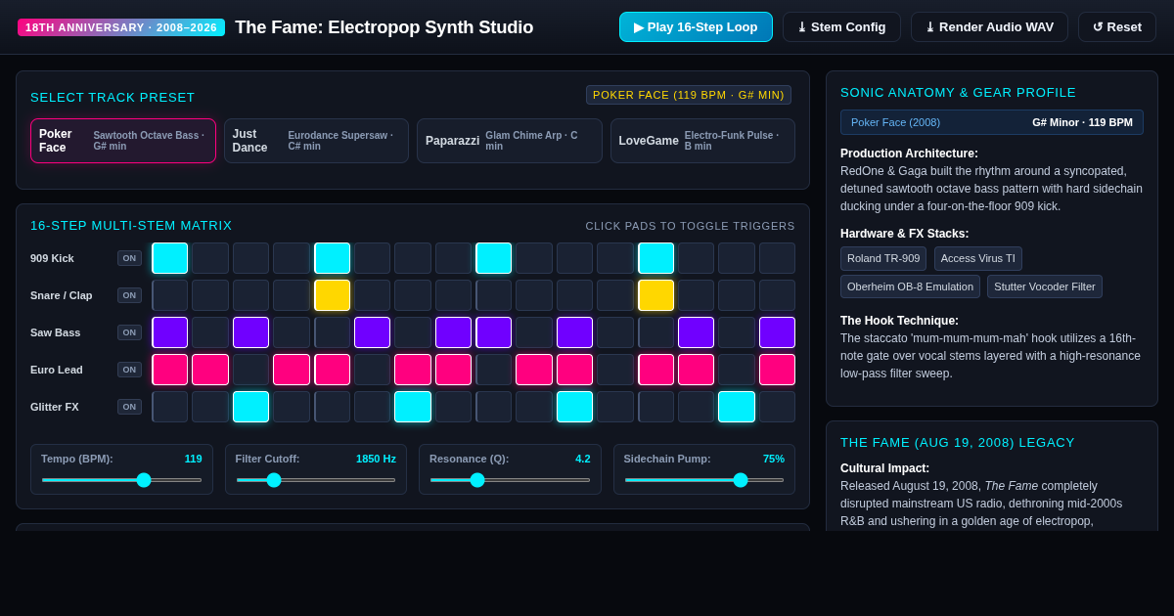This screenshot has height=616, width=1174.
Task: Disable Euro Lead step 10 pad
Action: pyautogui.click(x=534, y=370)
